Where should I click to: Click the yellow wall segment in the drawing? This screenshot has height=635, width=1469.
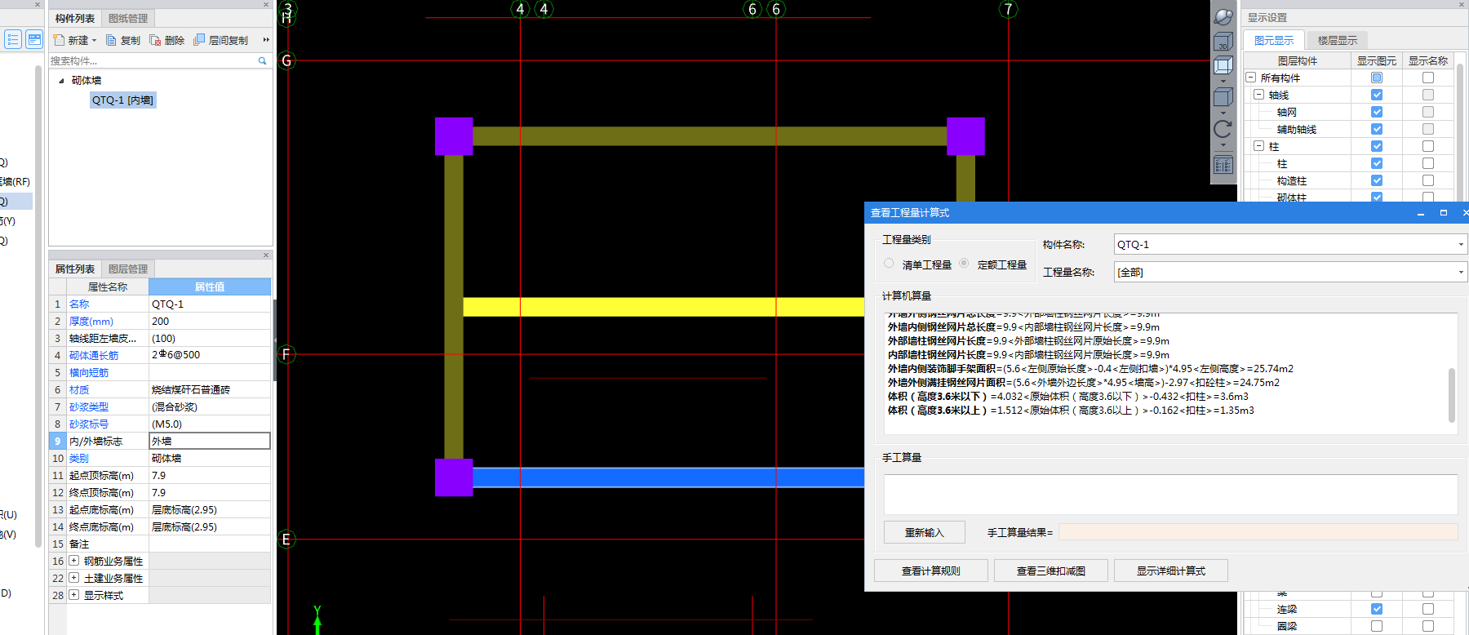[x=663, y=307]
